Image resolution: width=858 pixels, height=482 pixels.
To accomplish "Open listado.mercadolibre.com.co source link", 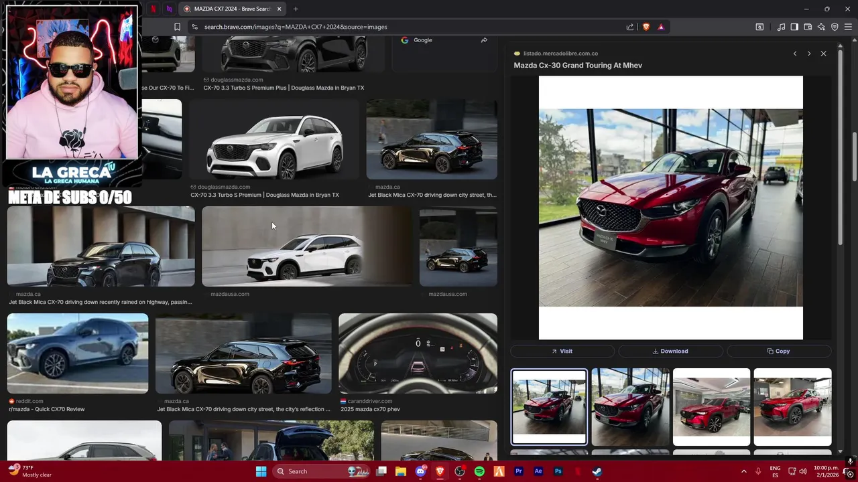I will coord(560,54).
